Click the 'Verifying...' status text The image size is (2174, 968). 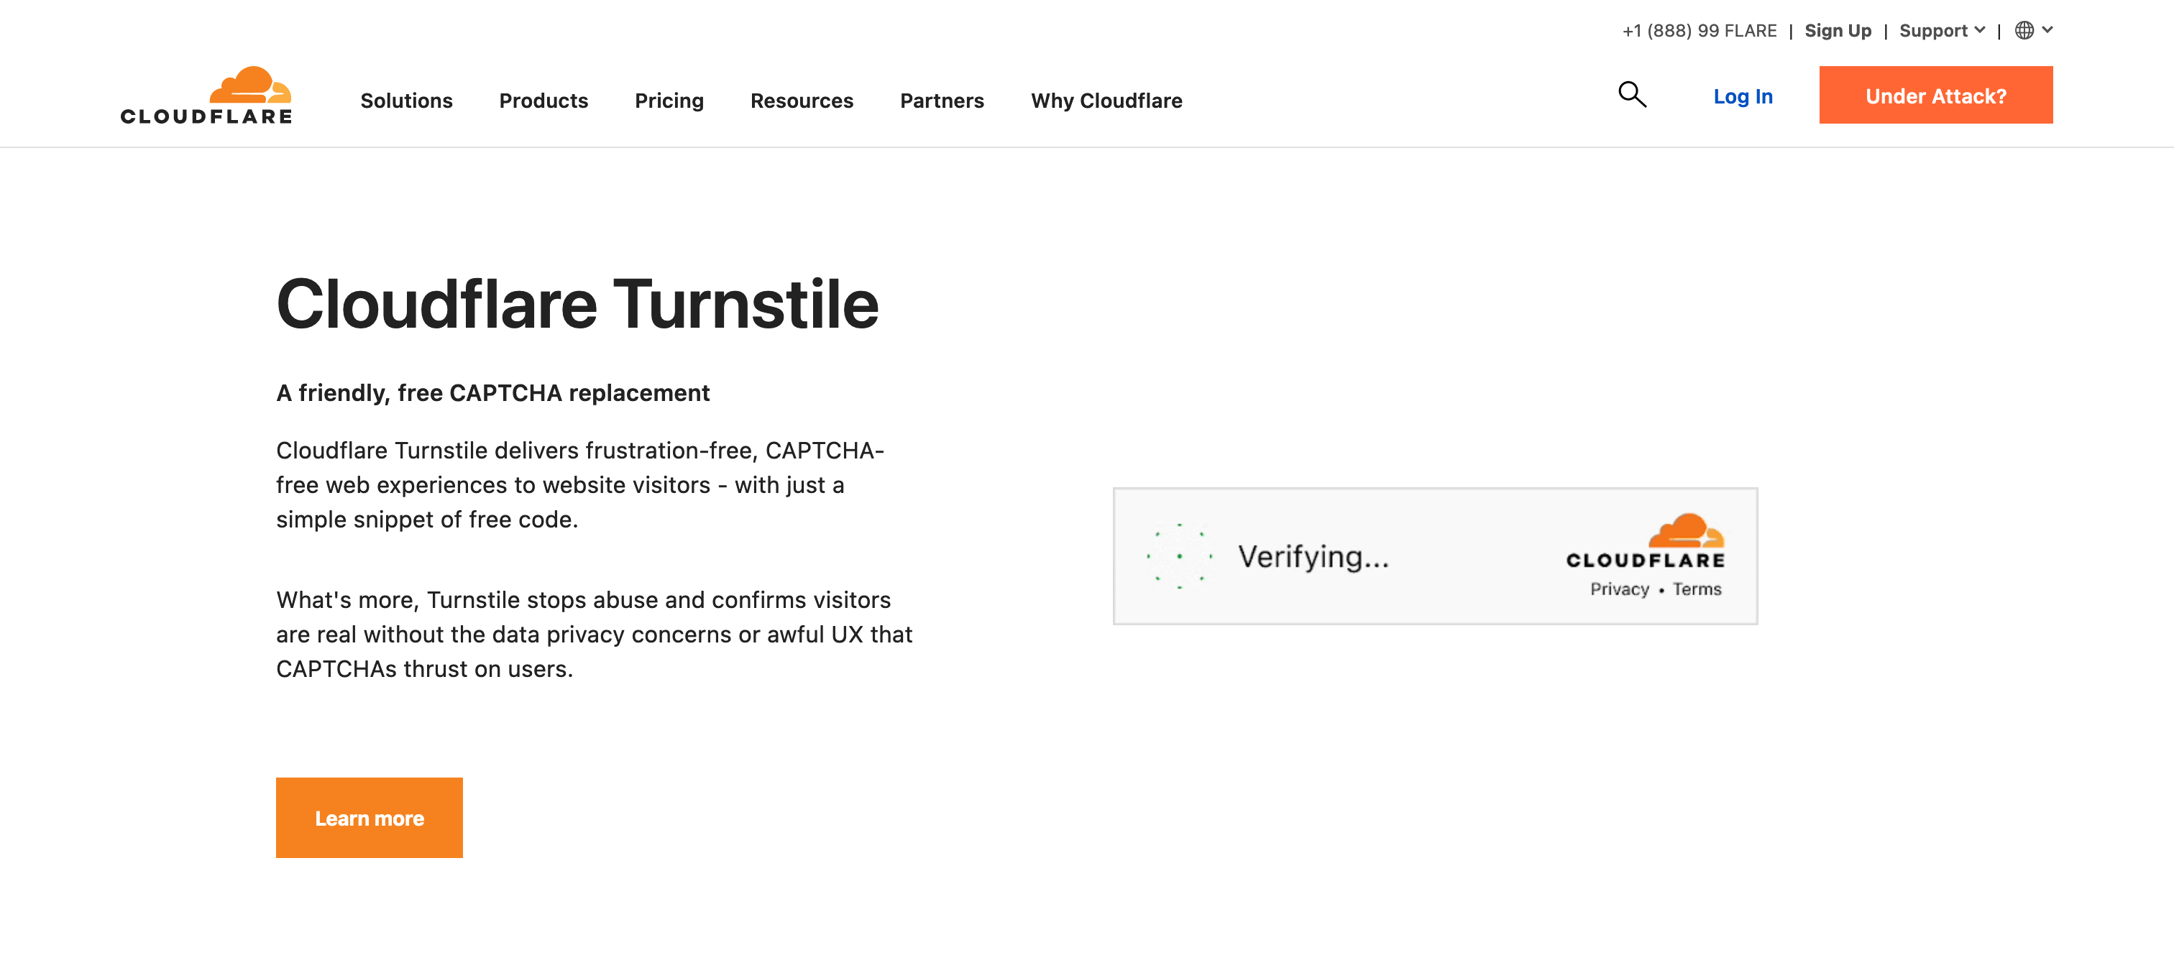tap(1312, 556)
